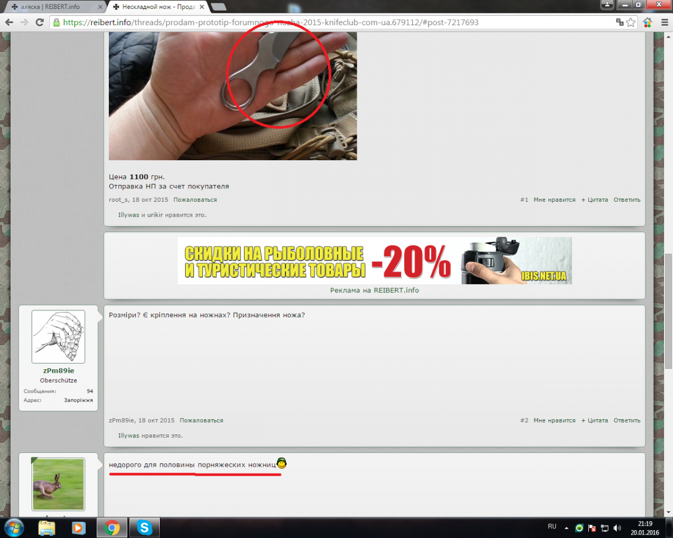The height and width of the screenshot is (538, 673).
Task: Open urikir profile in likes
Action: (x=155, y=215)
